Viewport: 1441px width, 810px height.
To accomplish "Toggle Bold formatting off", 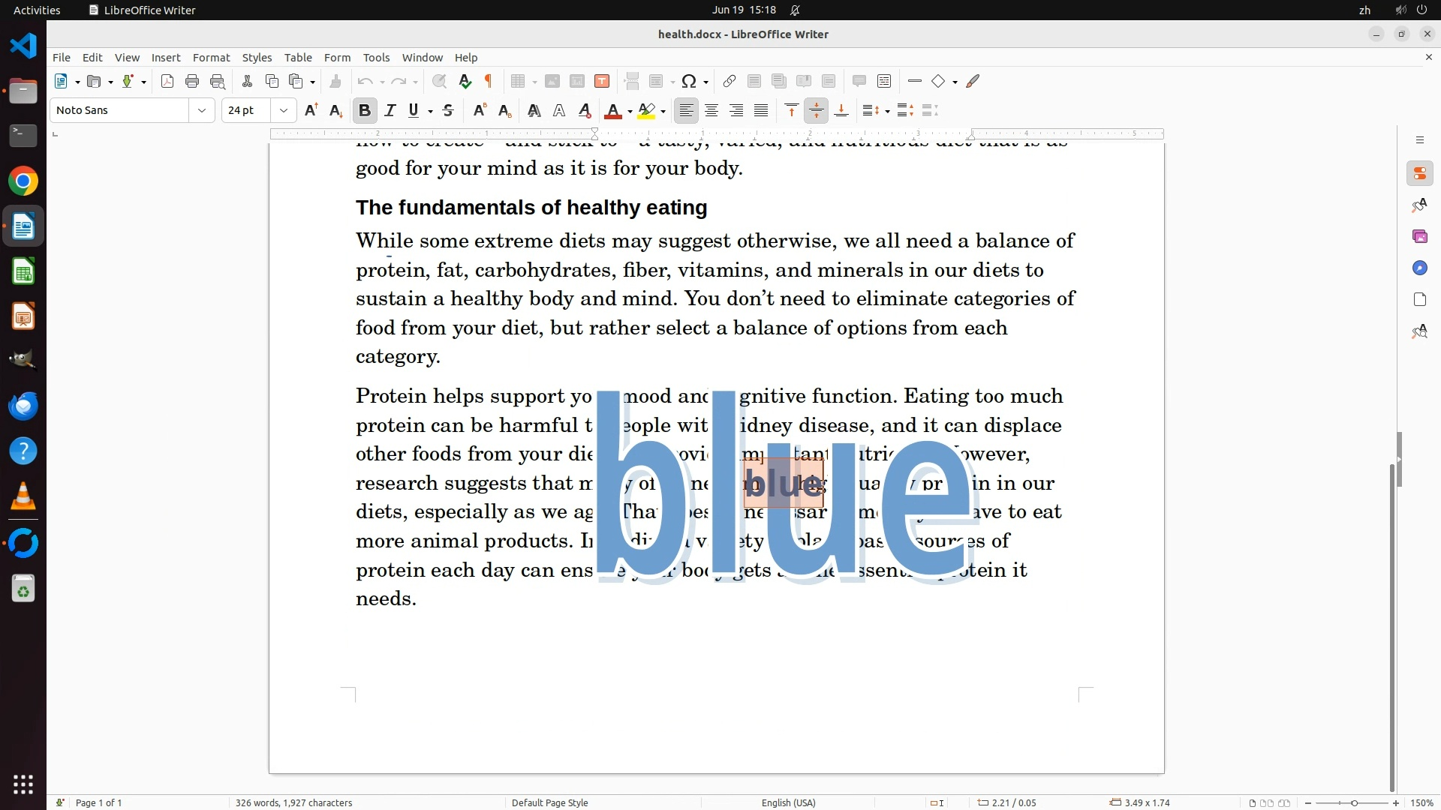I will click(x=365, y=110).
